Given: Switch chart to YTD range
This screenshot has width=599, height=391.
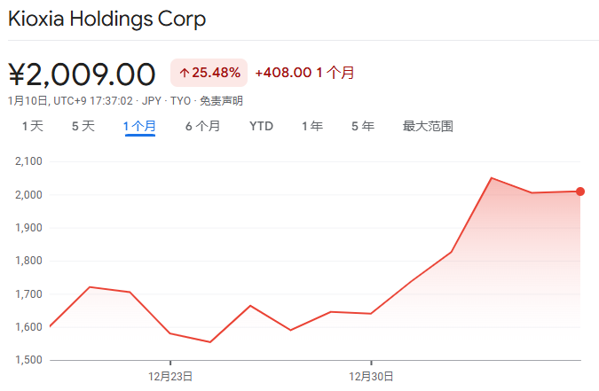Looking at the screenshot, I should pos(261,126).
